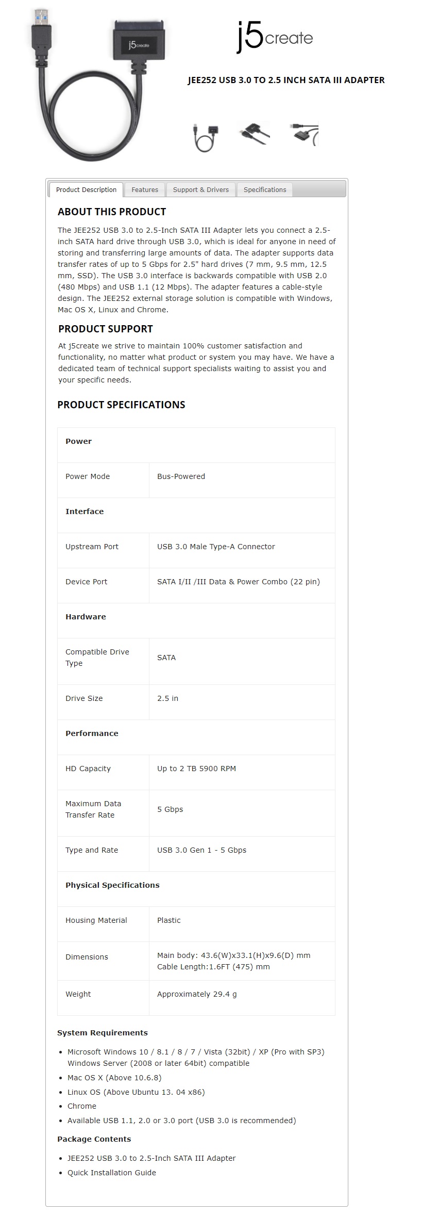Viewport: 438px width, 1215px height.
Task: Switch to the Product Description tab
Action: click(x=86, y=190)
